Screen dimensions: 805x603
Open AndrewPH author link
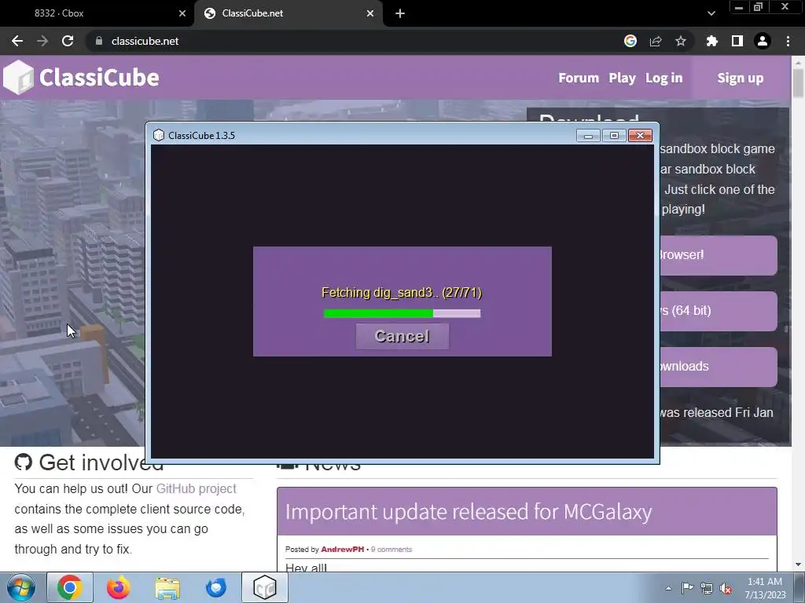pos(343,549)
